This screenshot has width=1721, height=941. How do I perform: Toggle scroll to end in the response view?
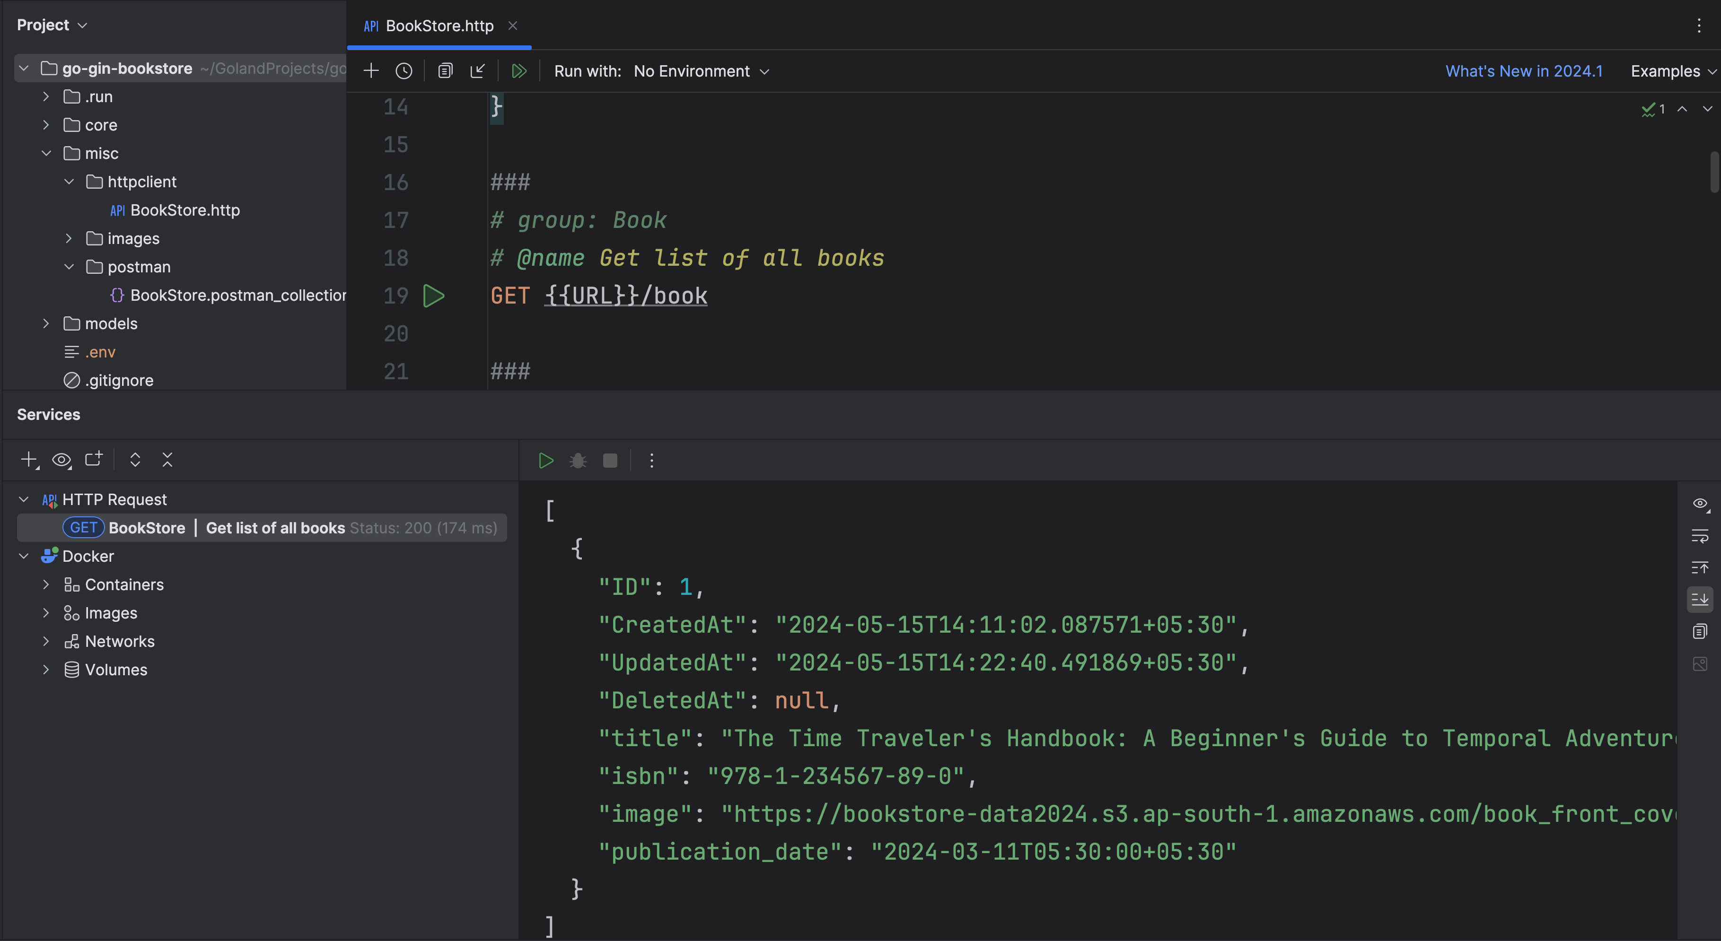pyautogui.click(x=1700, y=598)
